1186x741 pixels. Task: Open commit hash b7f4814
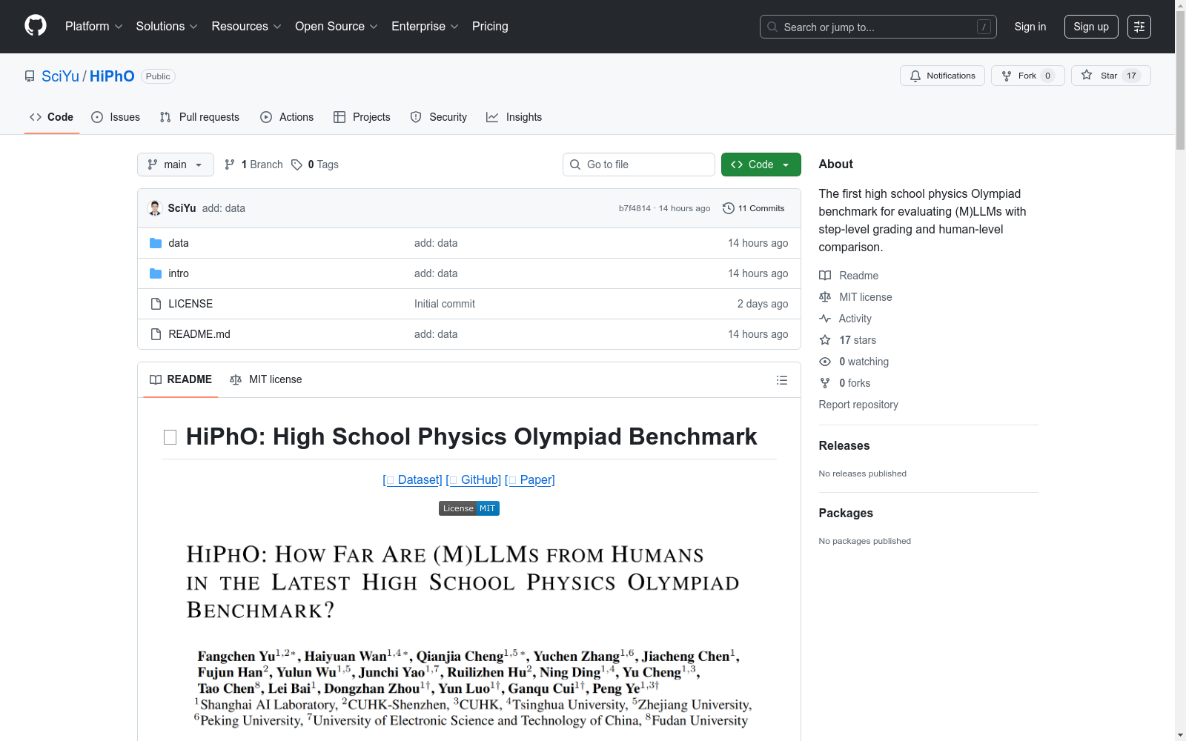point(635,208)
